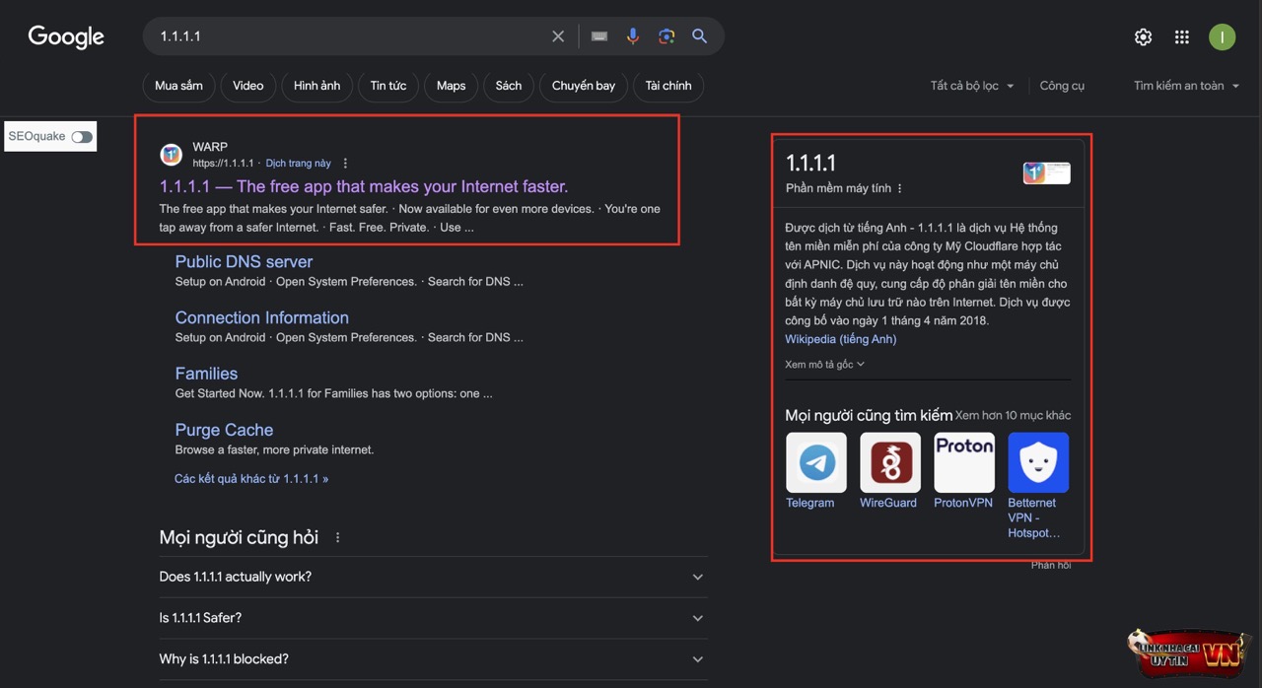This screenshot has width=1262, height=688.
Task: Click the magnifying glass search icon
Action: (700, 36)
